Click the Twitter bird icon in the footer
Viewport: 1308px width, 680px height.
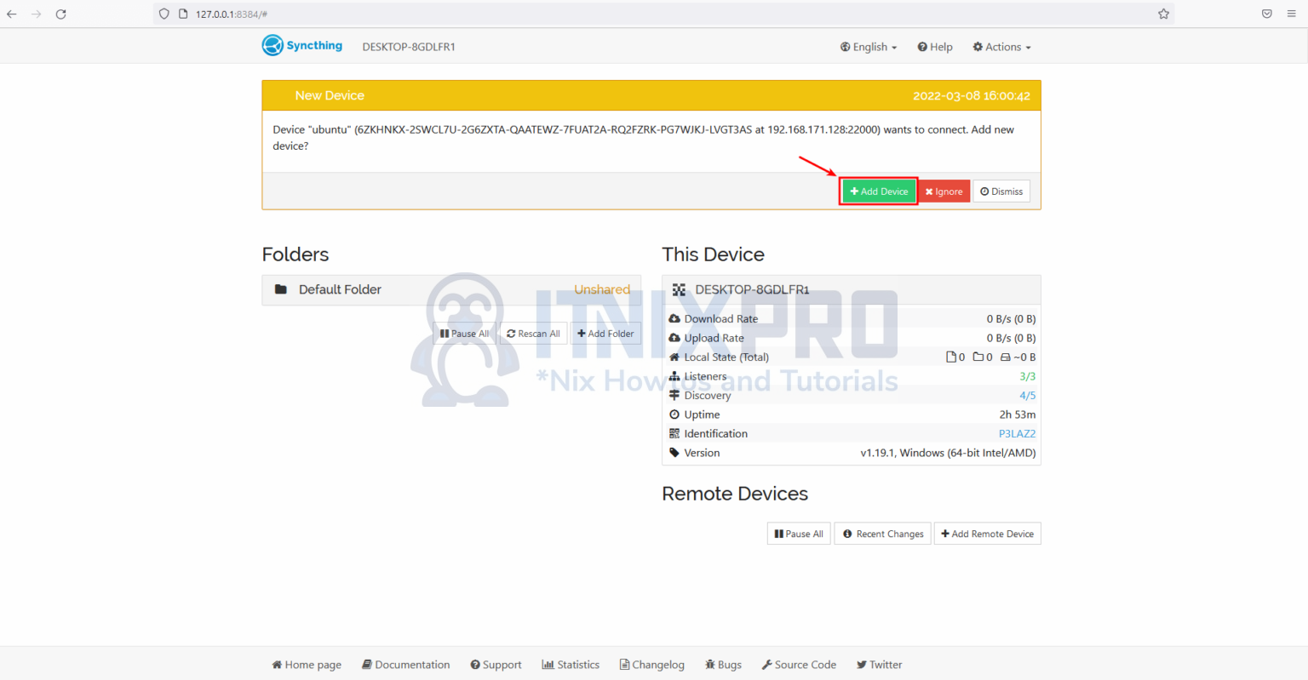860,664
